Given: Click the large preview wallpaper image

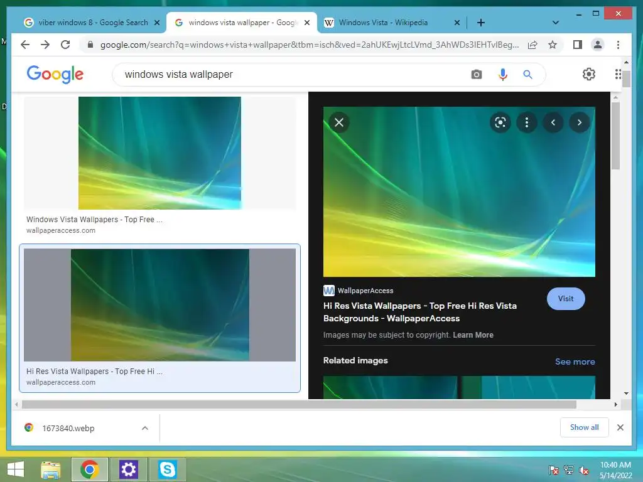Looking at the screenshot, I should [459, 191].
